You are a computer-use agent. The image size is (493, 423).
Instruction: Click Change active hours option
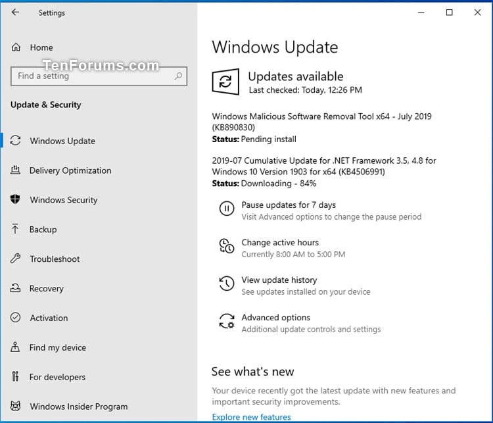click(x=280, y=243)
